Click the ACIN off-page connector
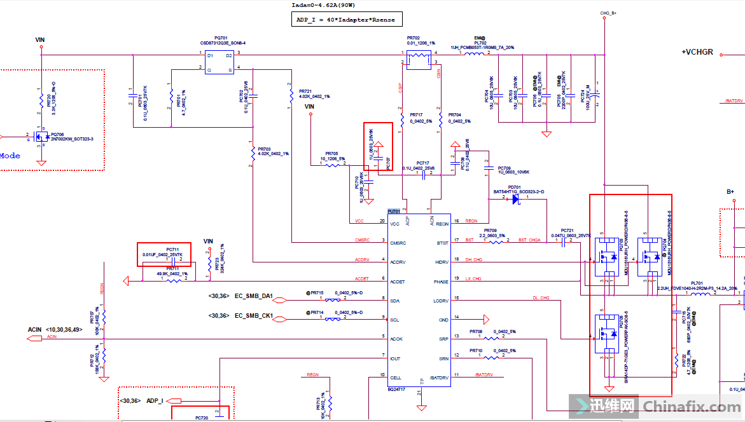Screen dimensions: 745x422 click(x=35, y=338)
